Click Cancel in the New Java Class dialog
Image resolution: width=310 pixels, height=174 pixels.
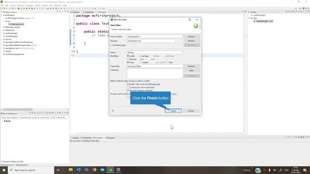point(191,111)
